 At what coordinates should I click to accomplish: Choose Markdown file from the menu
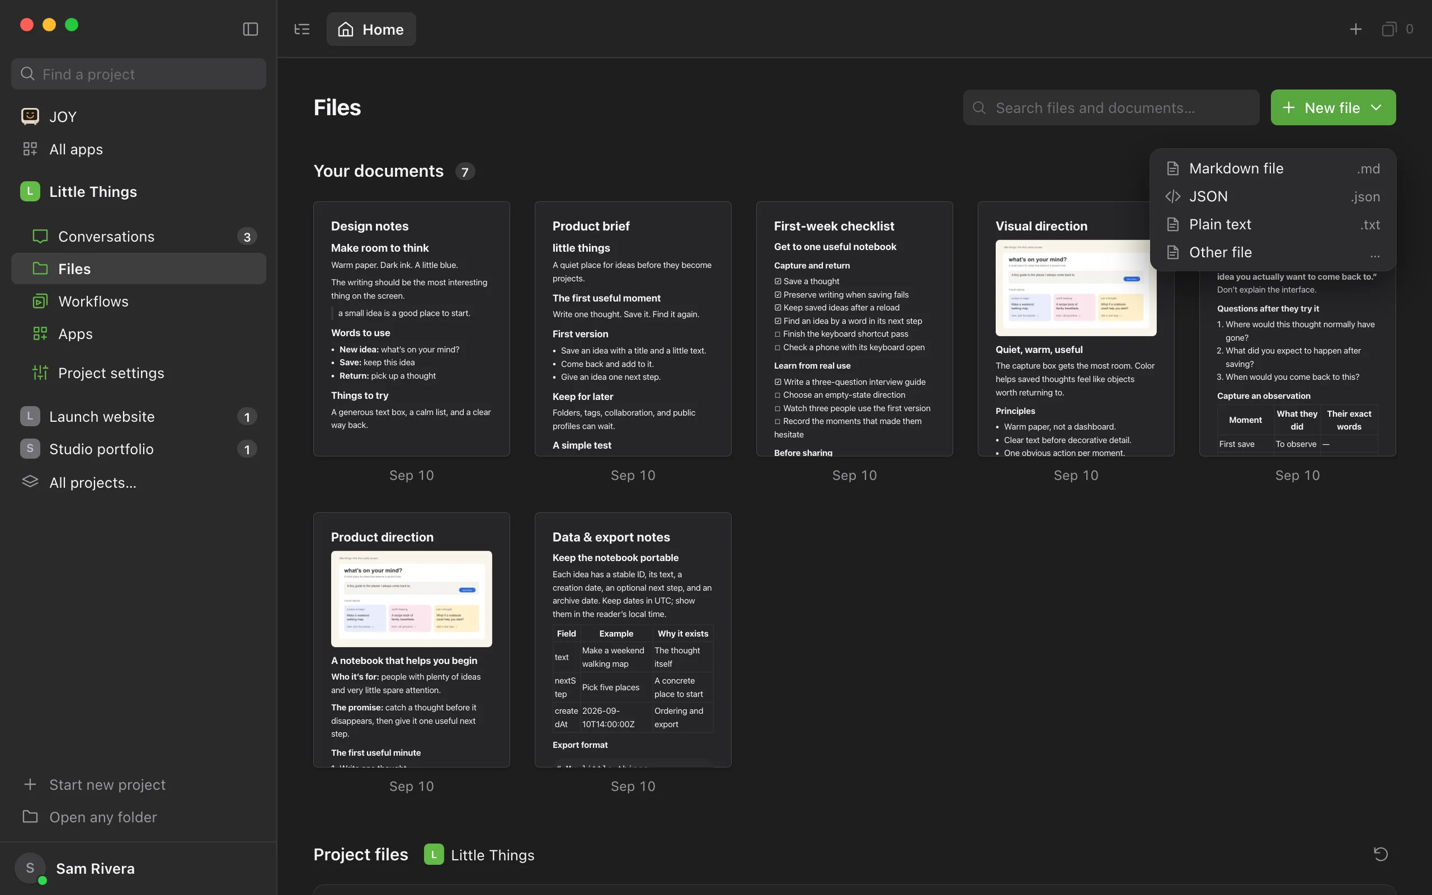(1272, 168)
